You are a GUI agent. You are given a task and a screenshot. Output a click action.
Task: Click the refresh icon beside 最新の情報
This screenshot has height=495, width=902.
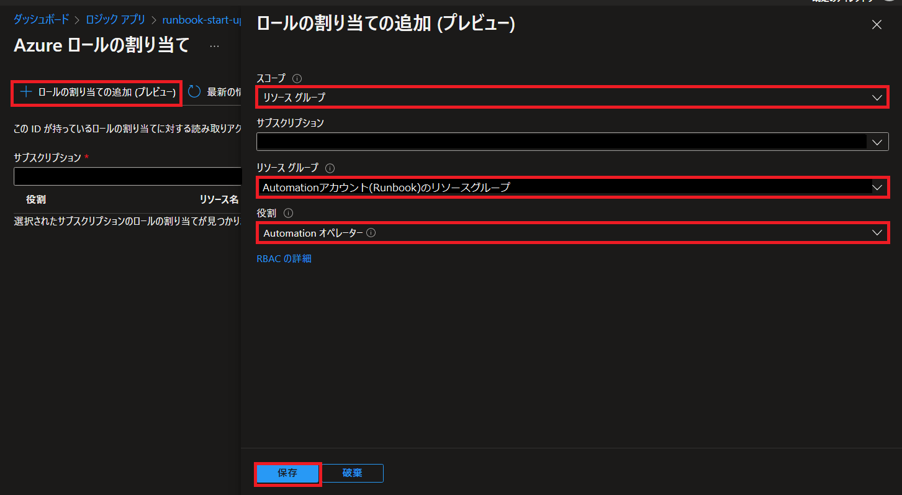pos(194,92)
